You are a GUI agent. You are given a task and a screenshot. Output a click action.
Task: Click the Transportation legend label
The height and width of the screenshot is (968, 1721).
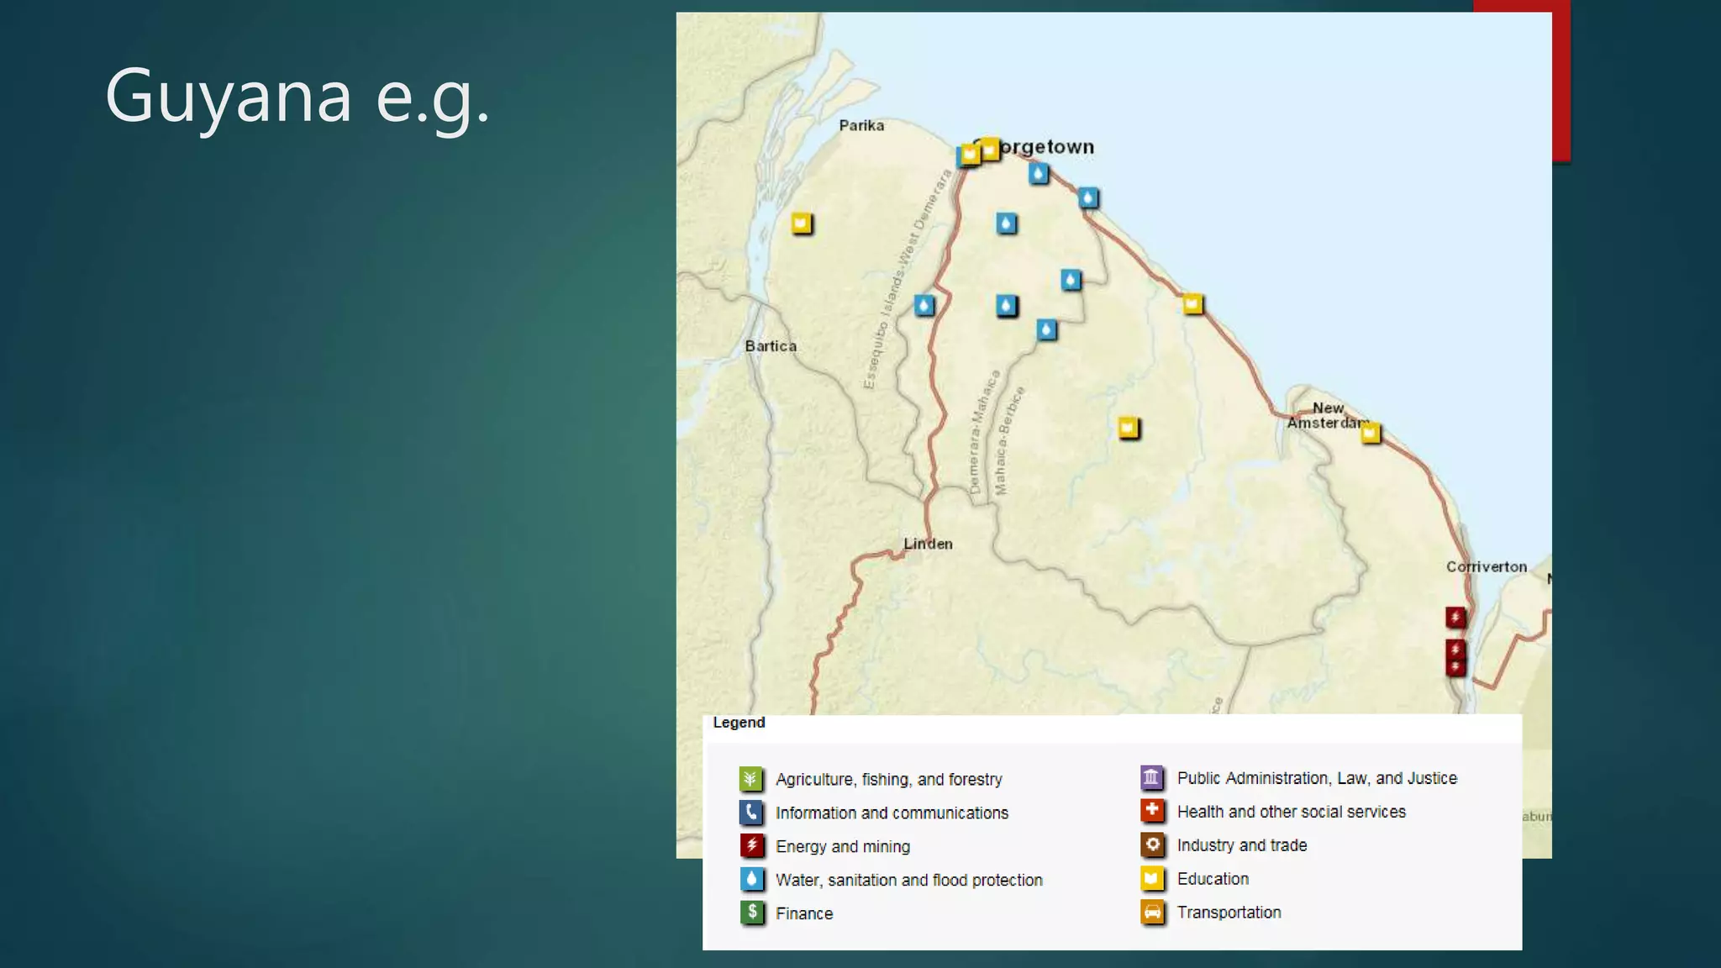pos(1229,913)
